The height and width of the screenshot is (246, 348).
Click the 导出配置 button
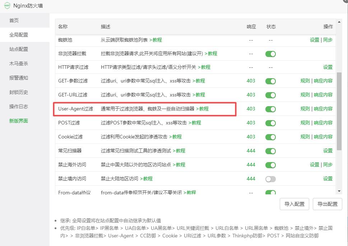tap(328, 204)
